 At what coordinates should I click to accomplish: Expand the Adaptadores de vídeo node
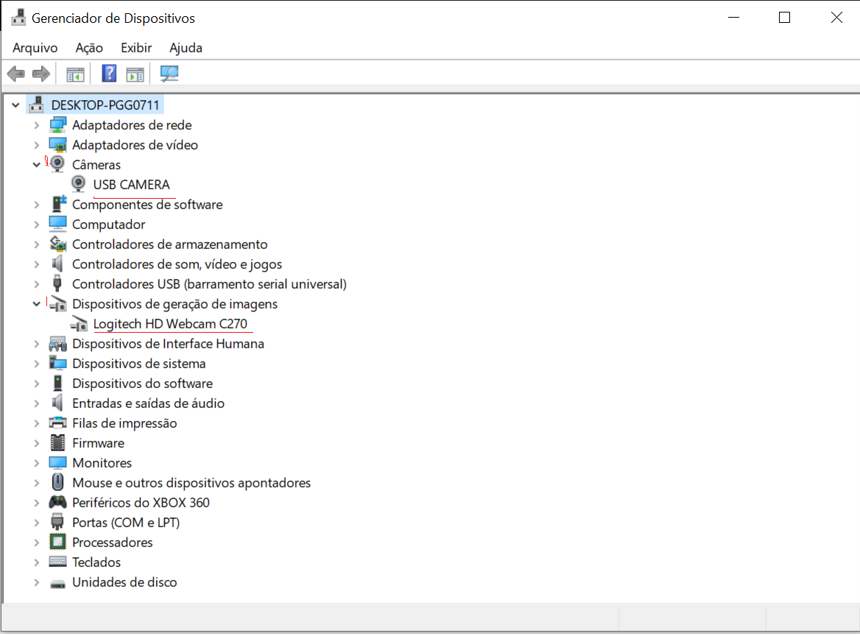pos(37,145)
